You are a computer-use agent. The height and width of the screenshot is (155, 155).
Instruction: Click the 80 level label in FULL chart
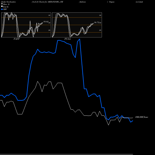point(100,15)
